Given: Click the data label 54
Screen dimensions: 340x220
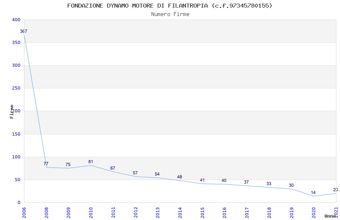Looking at the screenshot, I should (157, 174).
